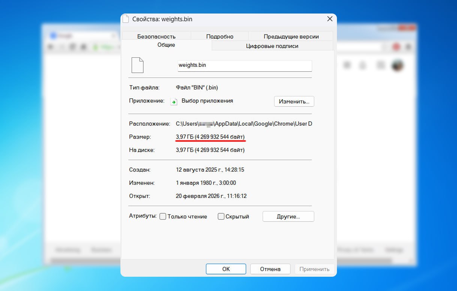
Task: Select the "Общие" tab
Action: (166, 45)
